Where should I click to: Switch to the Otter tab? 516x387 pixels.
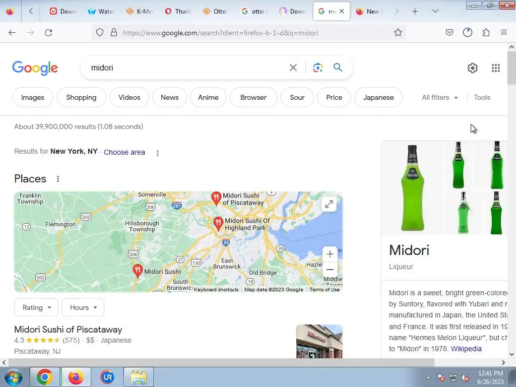click(x=216, y=12)
